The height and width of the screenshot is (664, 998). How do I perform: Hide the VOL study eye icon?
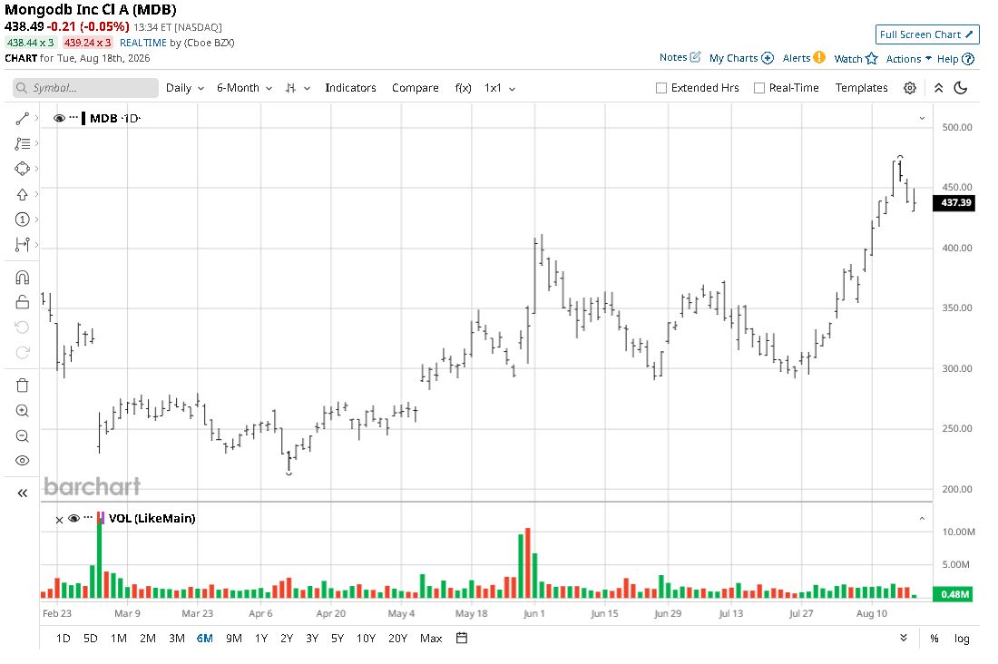coord(73,518)
